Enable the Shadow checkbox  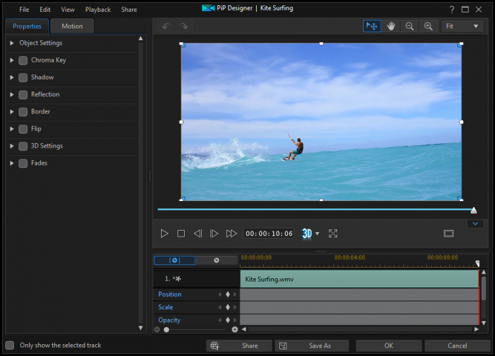point(23,77)
